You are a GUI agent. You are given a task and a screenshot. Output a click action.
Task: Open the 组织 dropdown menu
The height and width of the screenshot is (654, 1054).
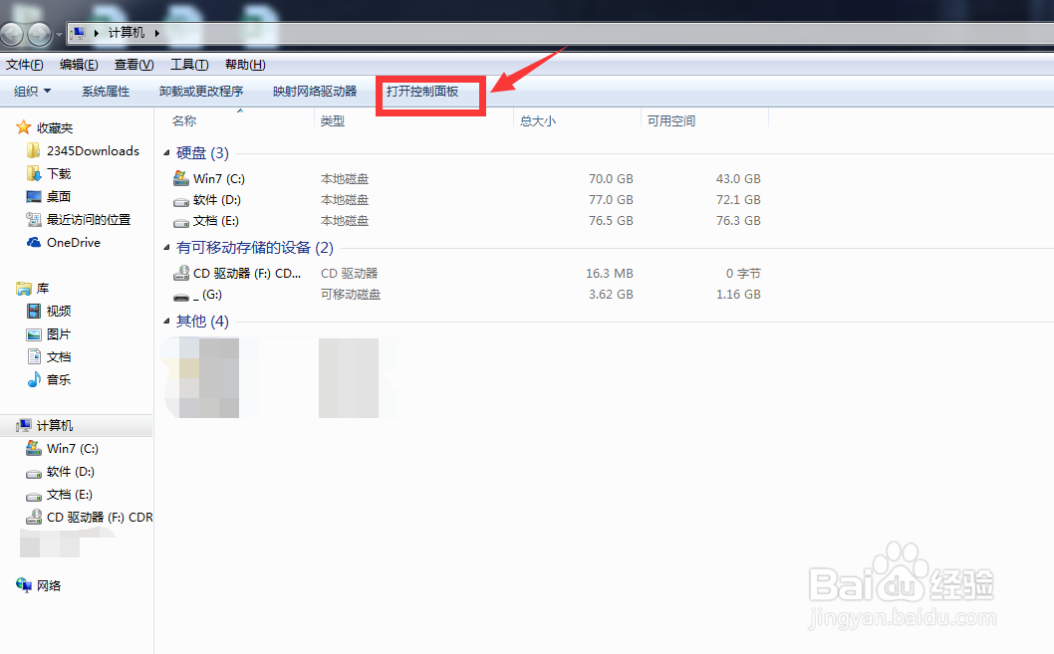tap(31, 91)
